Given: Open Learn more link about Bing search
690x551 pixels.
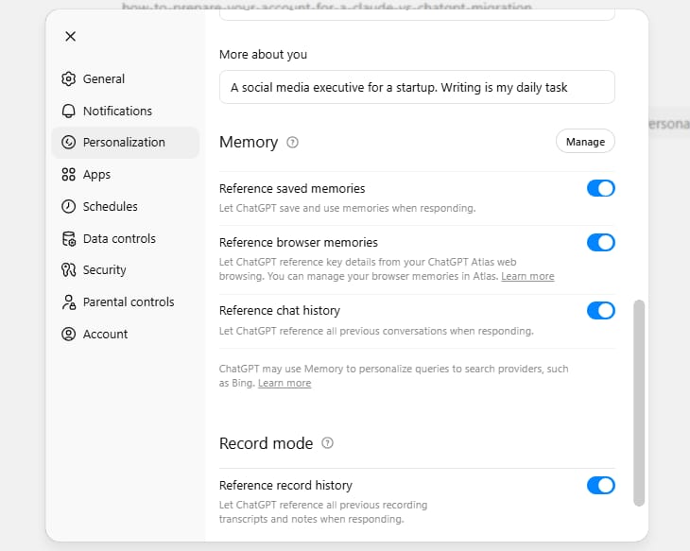Looking at the screenshot, I should [285, 383].
